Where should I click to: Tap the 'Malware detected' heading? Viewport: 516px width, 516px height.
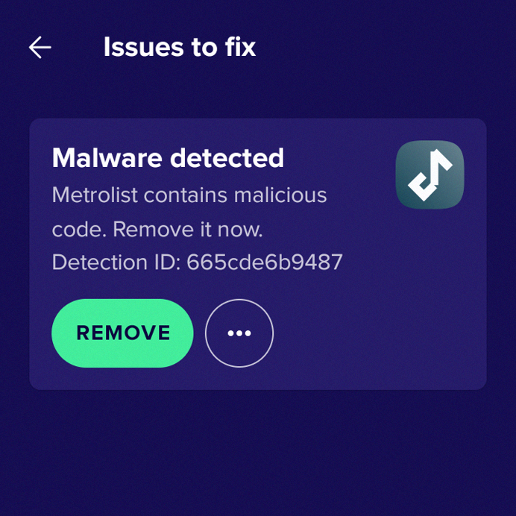(x=168, y=158)
